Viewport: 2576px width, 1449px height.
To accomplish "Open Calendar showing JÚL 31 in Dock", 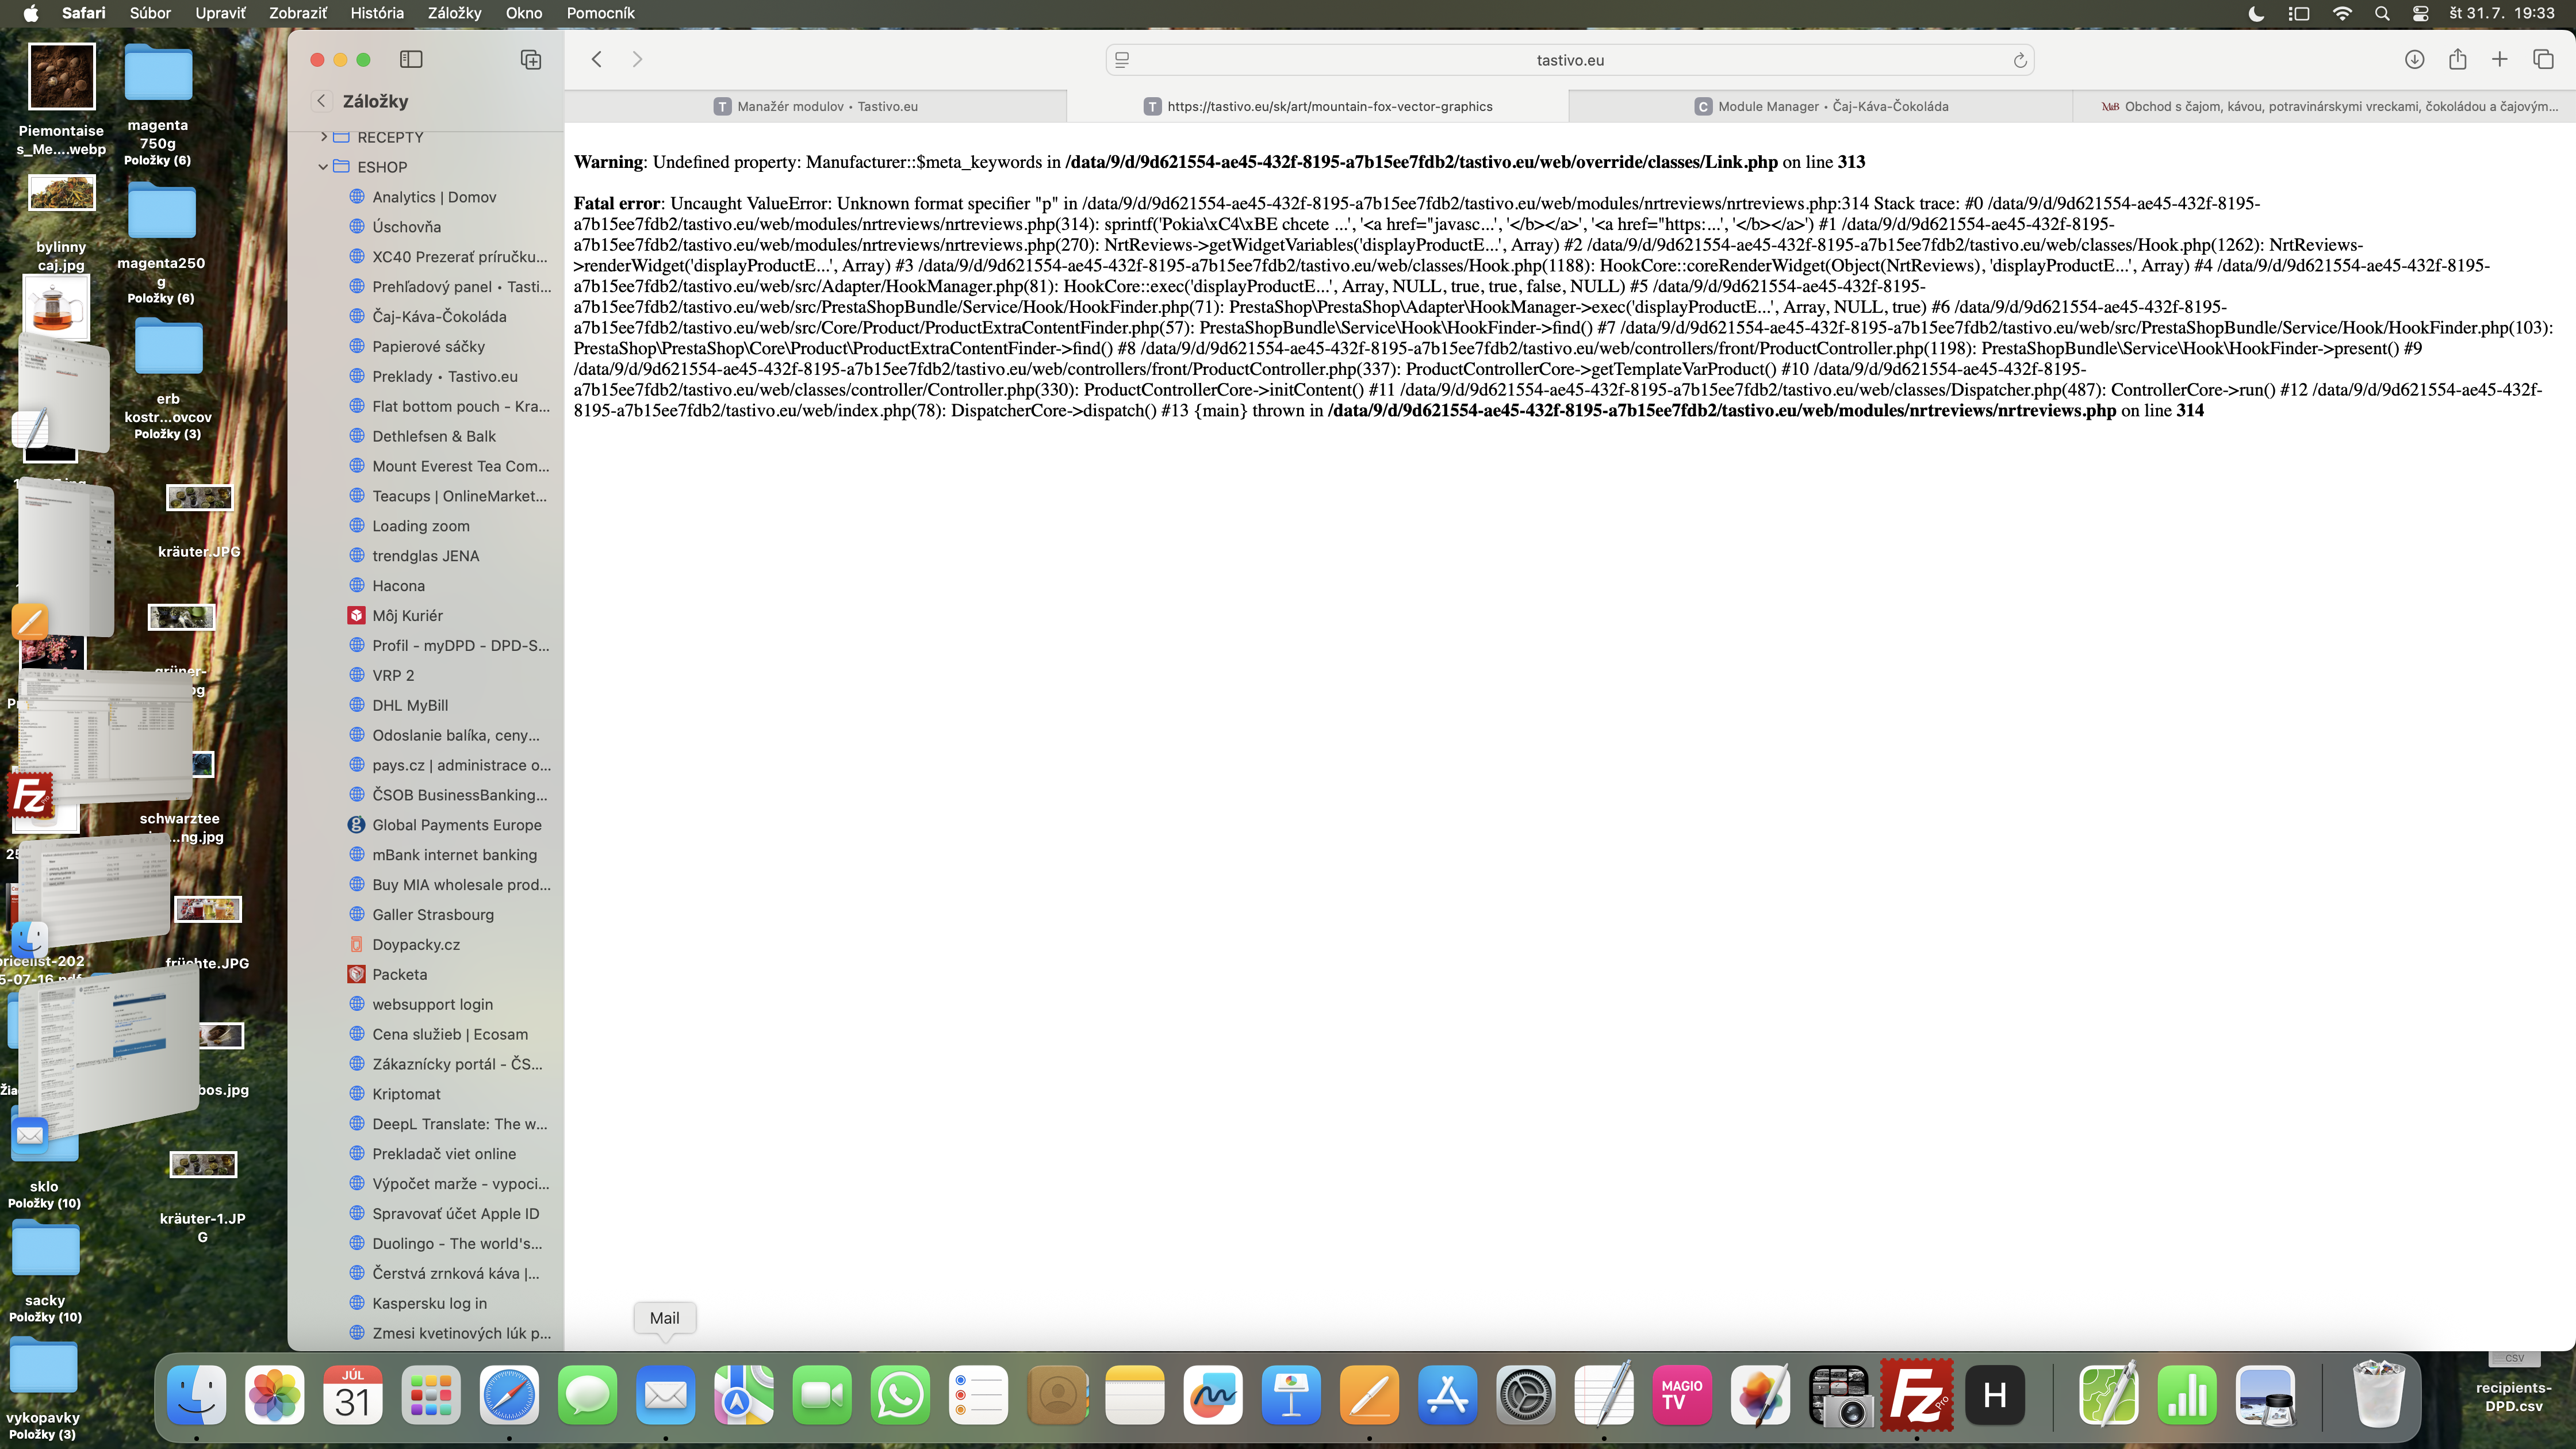I will tap(352, 1395).
